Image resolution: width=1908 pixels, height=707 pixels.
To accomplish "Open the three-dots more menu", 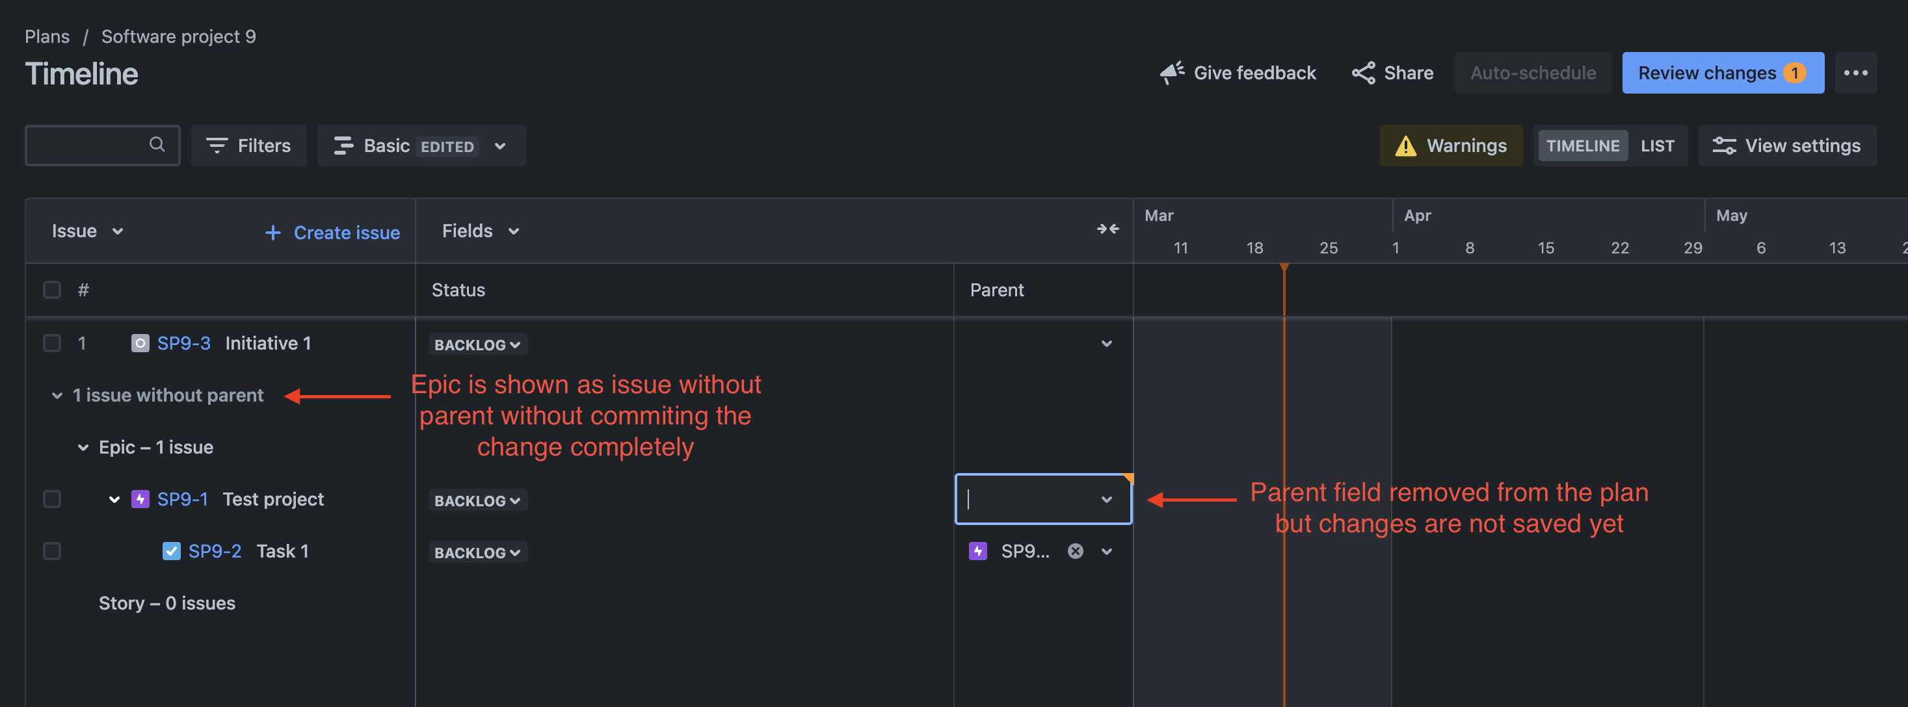I will pyautogui.click(x=1855, y=73).
